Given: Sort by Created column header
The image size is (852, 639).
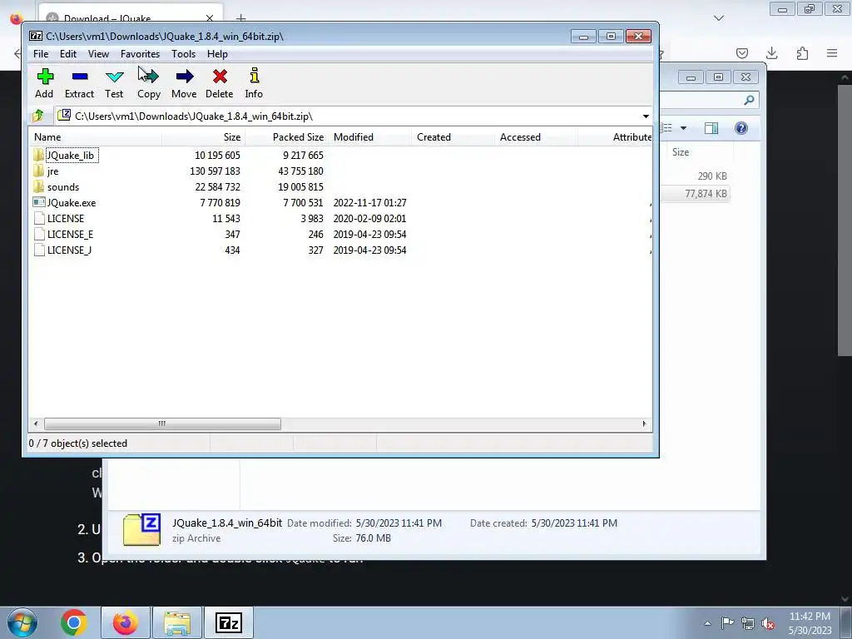Looking at the screenshot, I should (x=453, y=137).
